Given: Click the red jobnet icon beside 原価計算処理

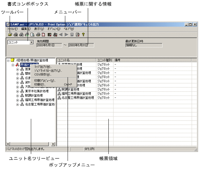Looking at the screenshot, I should pyautogui.click(x=17, y=65).
